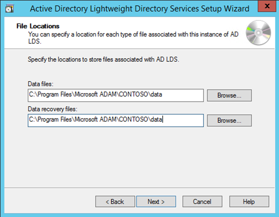The image size is (279, 217).
Task: Go back with the < Back button
Action: click(x=115, y=201)
